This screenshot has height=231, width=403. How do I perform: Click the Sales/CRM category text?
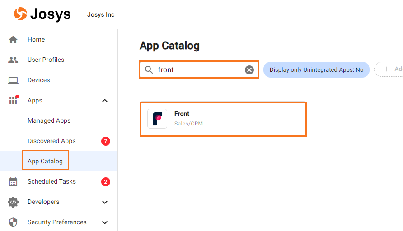[188, 124]
